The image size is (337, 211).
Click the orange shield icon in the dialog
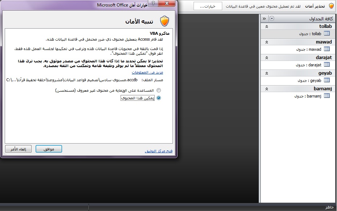coord(165,21)
